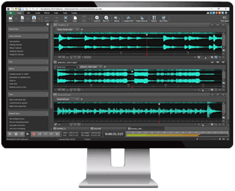Collapse the Related Tasks sidebar section
This screenshot has height=191, width=235.
47,113
